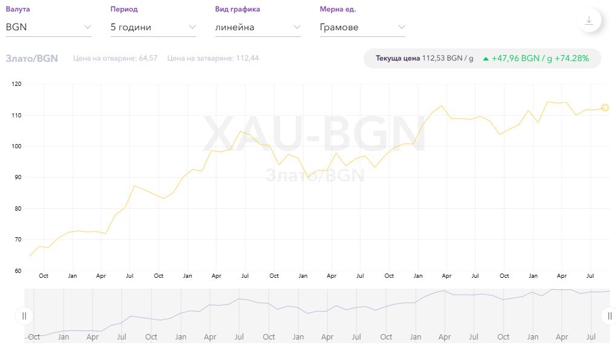The image size is (616, 348).
Task: Open the Вид графика chart type dropdown
Action: [x=258, y=27]
